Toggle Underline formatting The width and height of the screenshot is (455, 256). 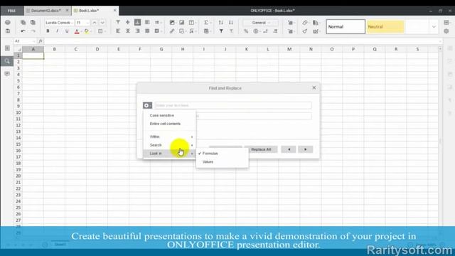(x=67, y=31)
